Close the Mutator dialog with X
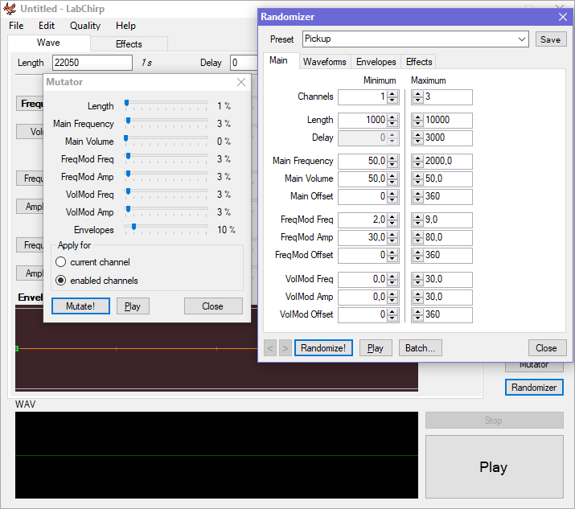The height and width of the screenshot is (509, 575). click(241, 82)
